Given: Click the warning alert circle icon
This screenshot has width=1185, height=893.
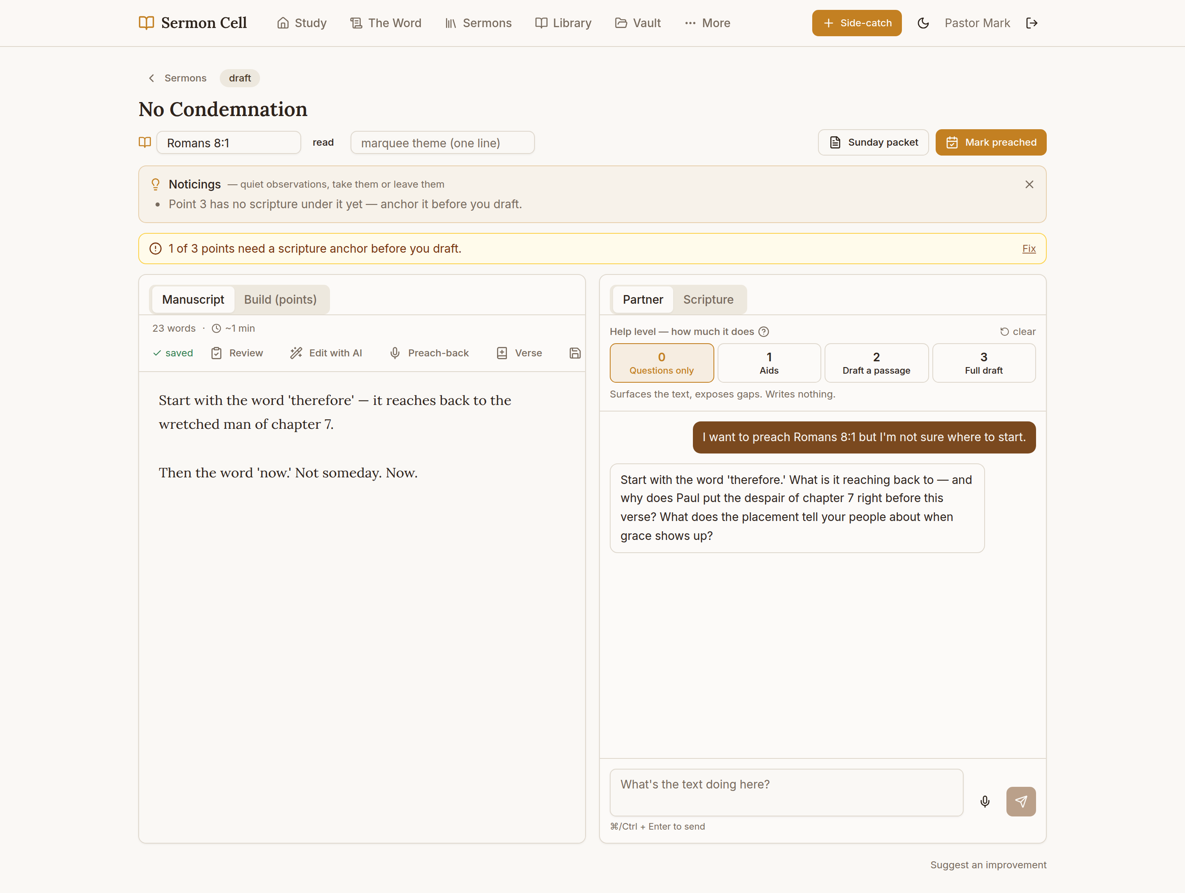Looking at the screenshot, I should coord(156,249).
